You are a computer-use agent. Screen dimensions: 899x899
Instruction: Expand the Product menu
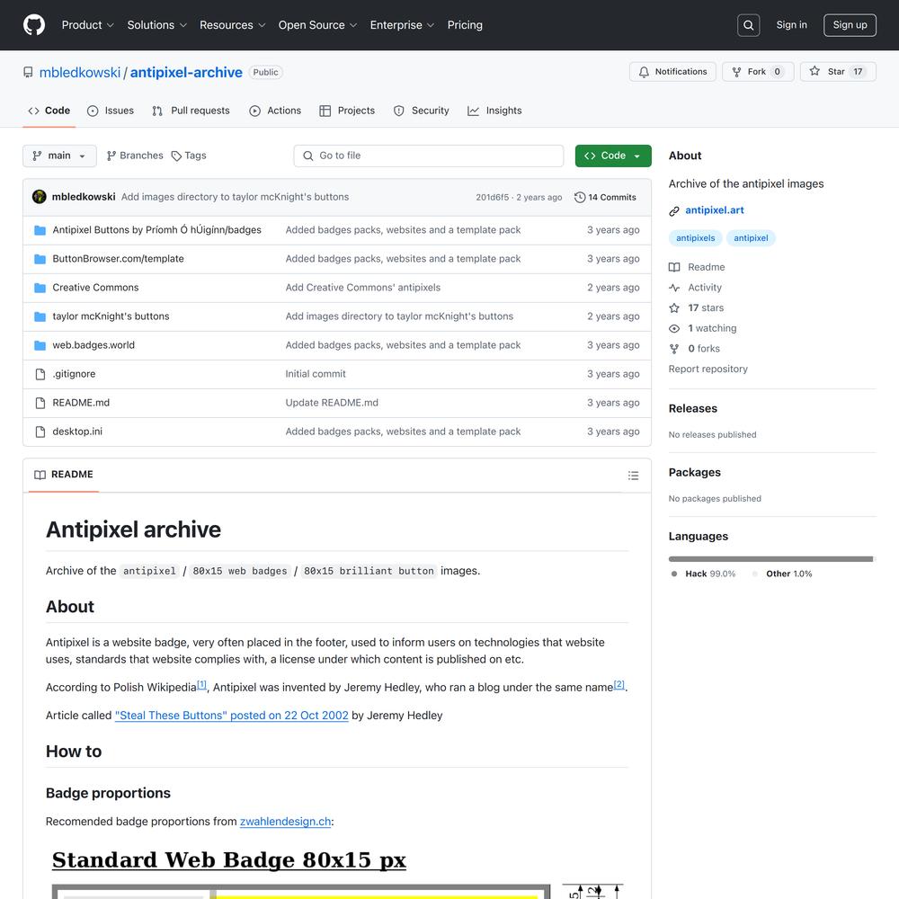click(88, 25)
